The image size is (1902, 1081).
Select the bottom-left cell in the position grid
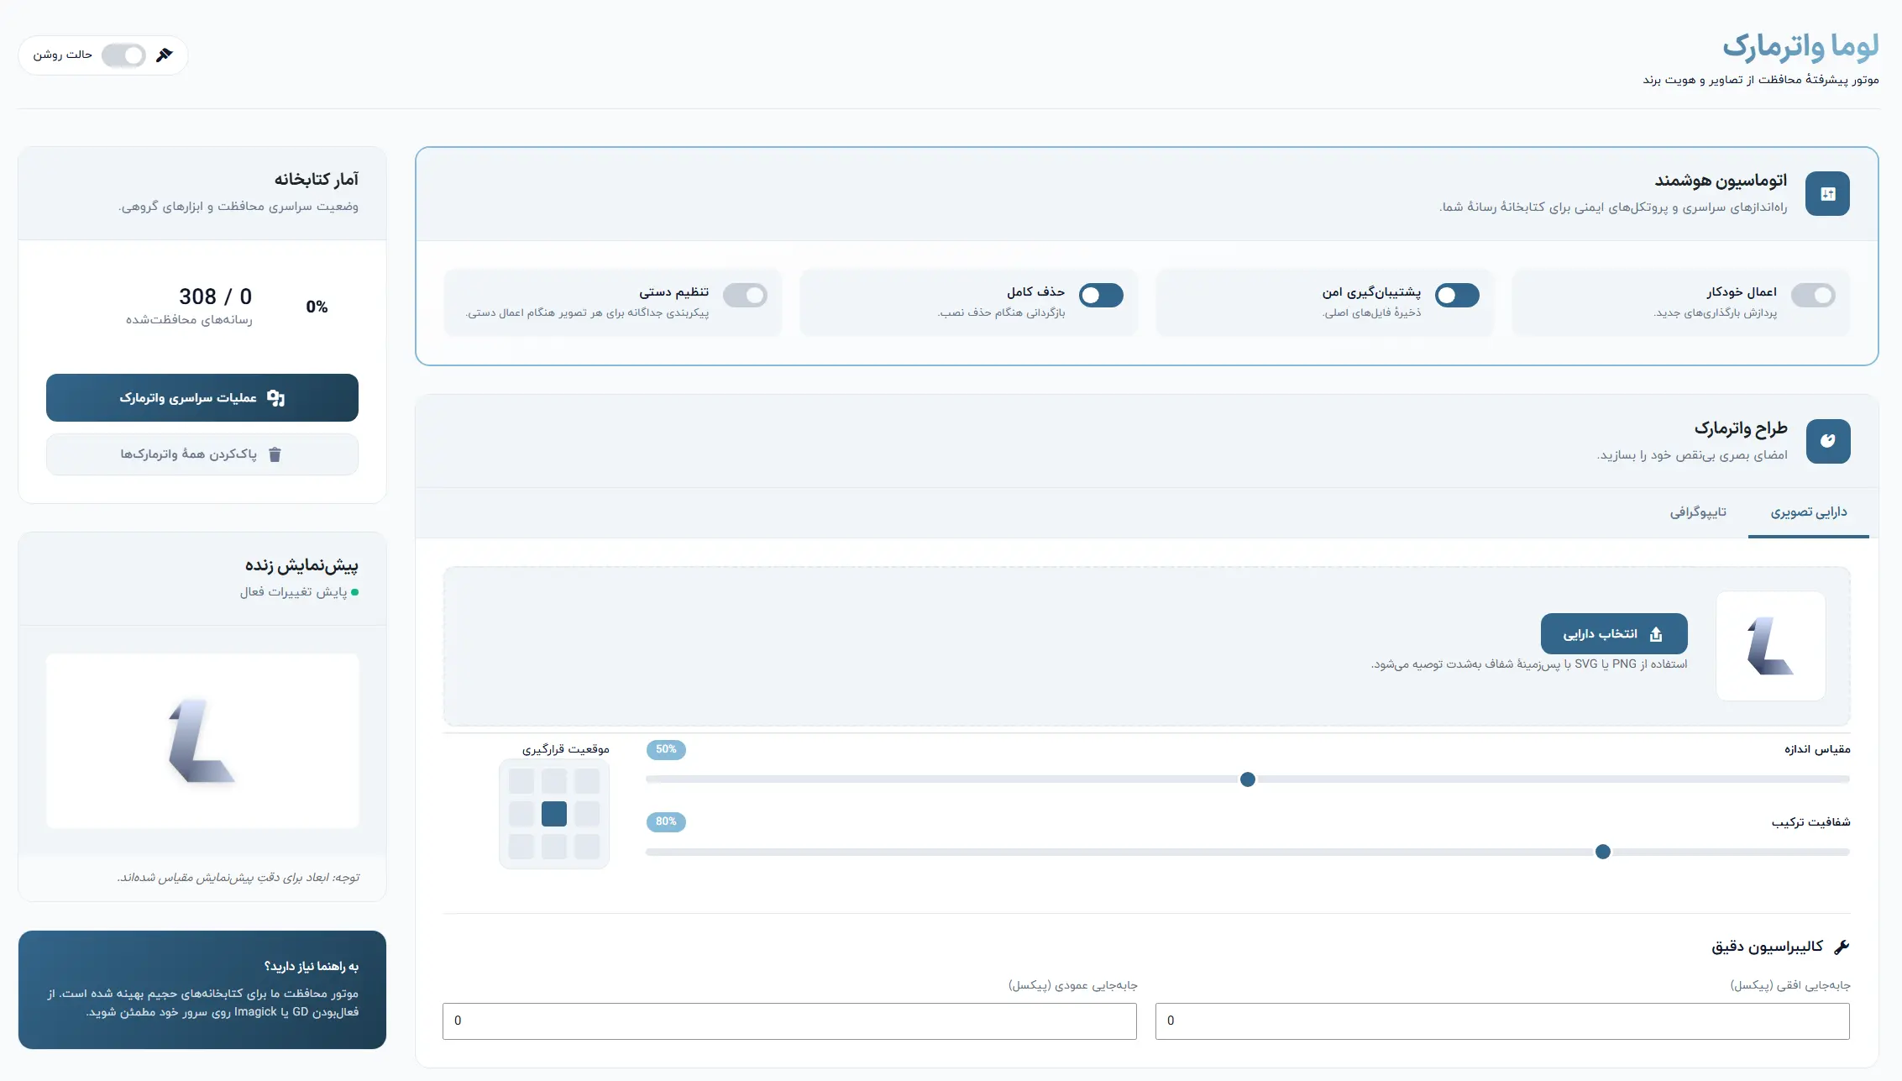pos(521,847)
